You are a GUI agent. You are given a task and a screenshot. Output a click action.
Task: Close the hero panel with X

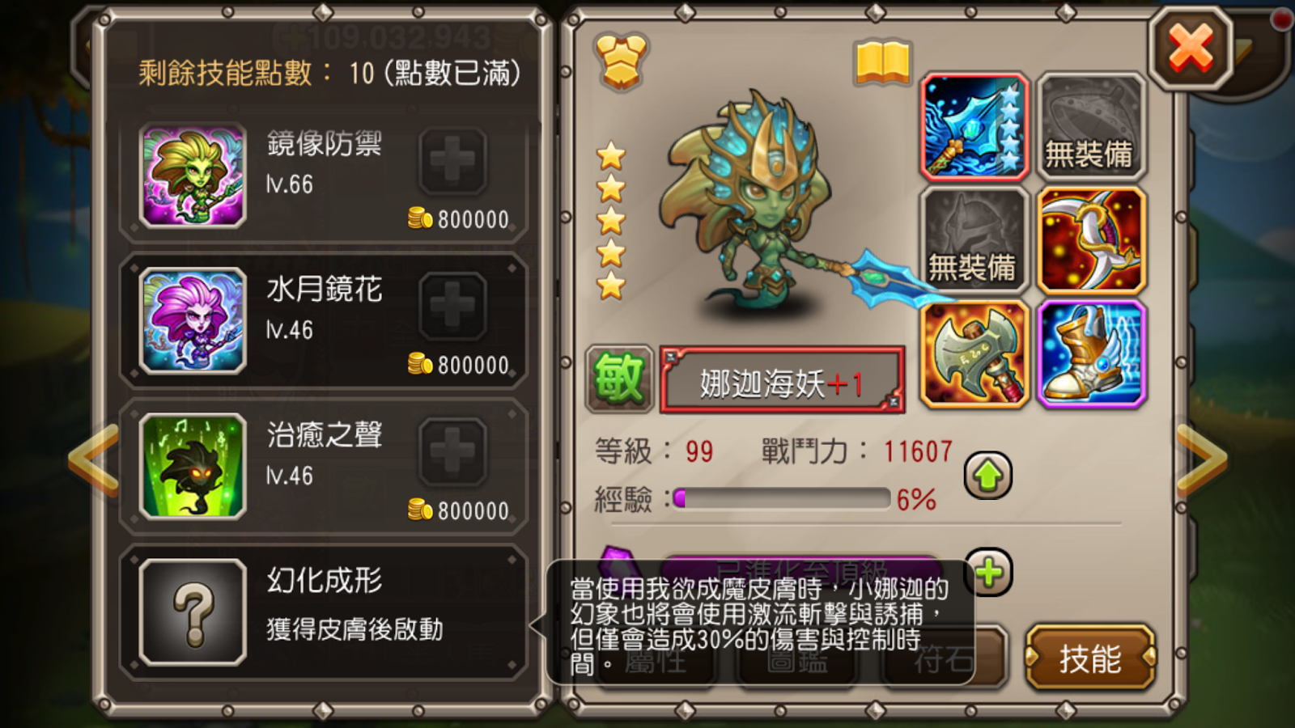[x=1191, y=49]
